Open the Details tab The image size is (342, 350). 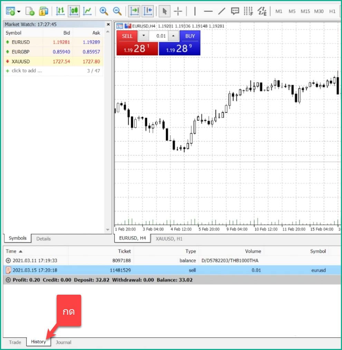(x=44, y=239)
